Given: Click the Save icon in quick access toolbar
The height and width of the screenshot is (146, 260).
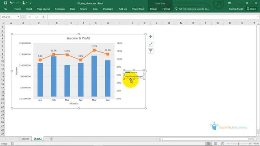Looking at the screenshot, I should click(5, 3).
